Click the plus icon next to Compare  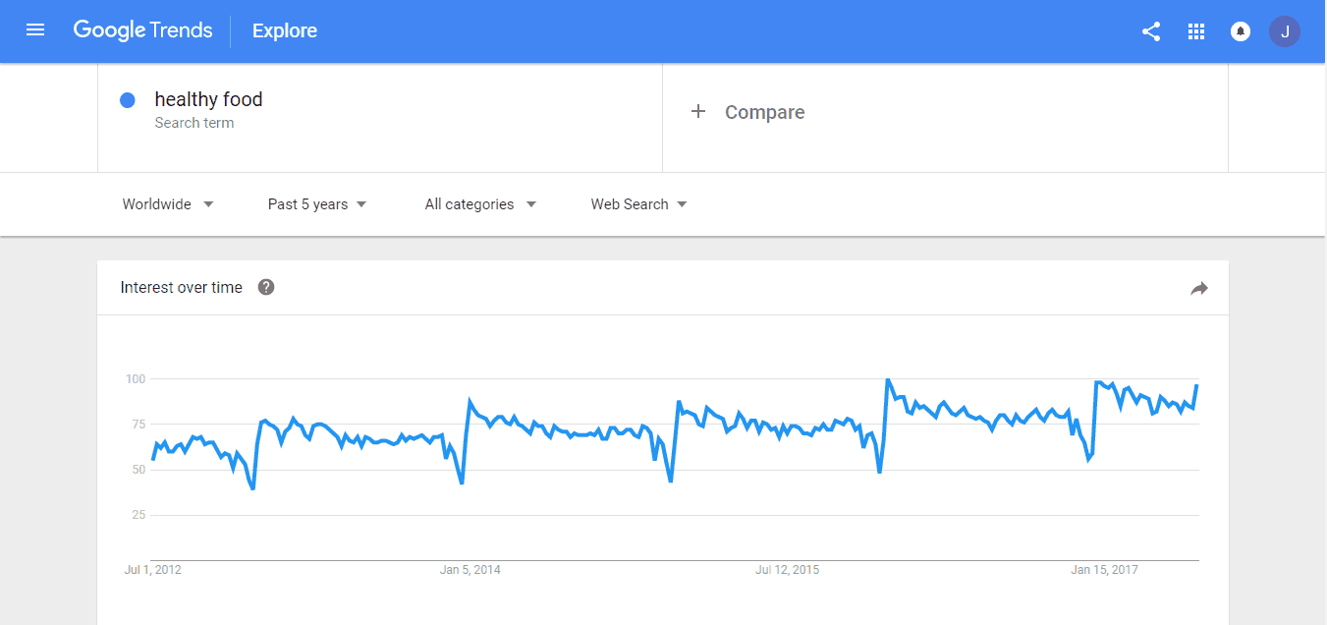coord(698,112)
